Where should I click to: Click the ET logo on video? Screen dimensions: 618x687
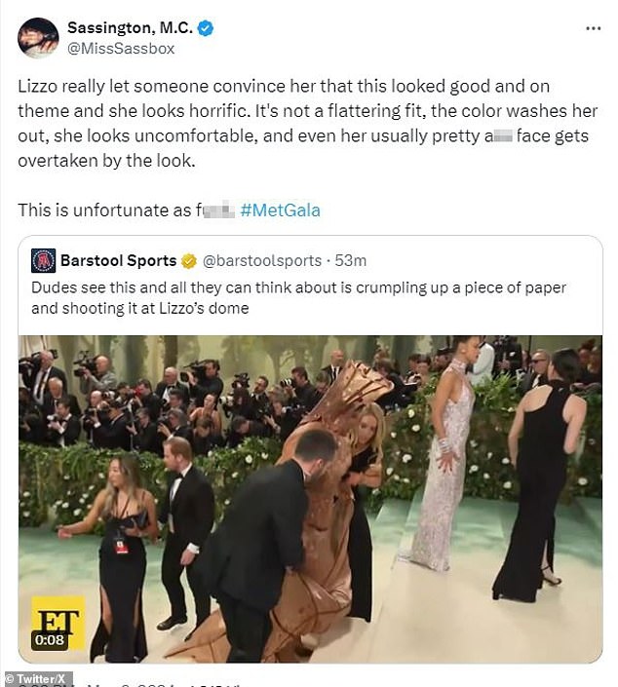coord(58,623)
